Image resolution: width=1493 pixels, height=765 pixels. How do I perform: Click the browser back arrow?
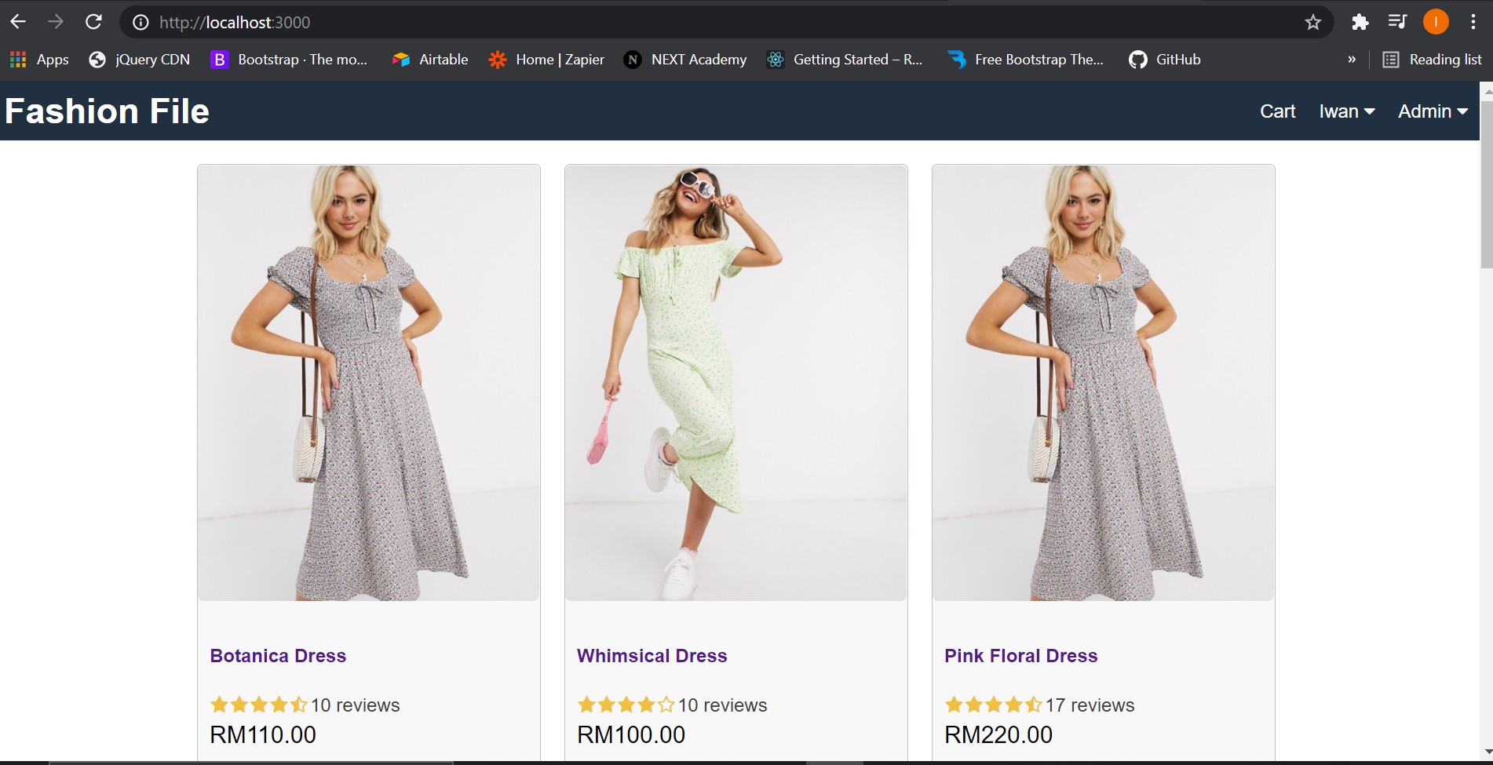(18, 22)
